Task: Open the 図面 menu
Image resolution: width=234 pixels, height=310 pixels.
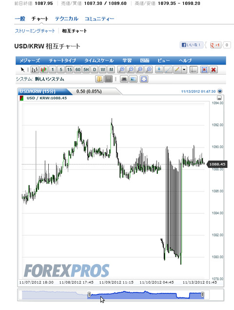Action: 145,61
